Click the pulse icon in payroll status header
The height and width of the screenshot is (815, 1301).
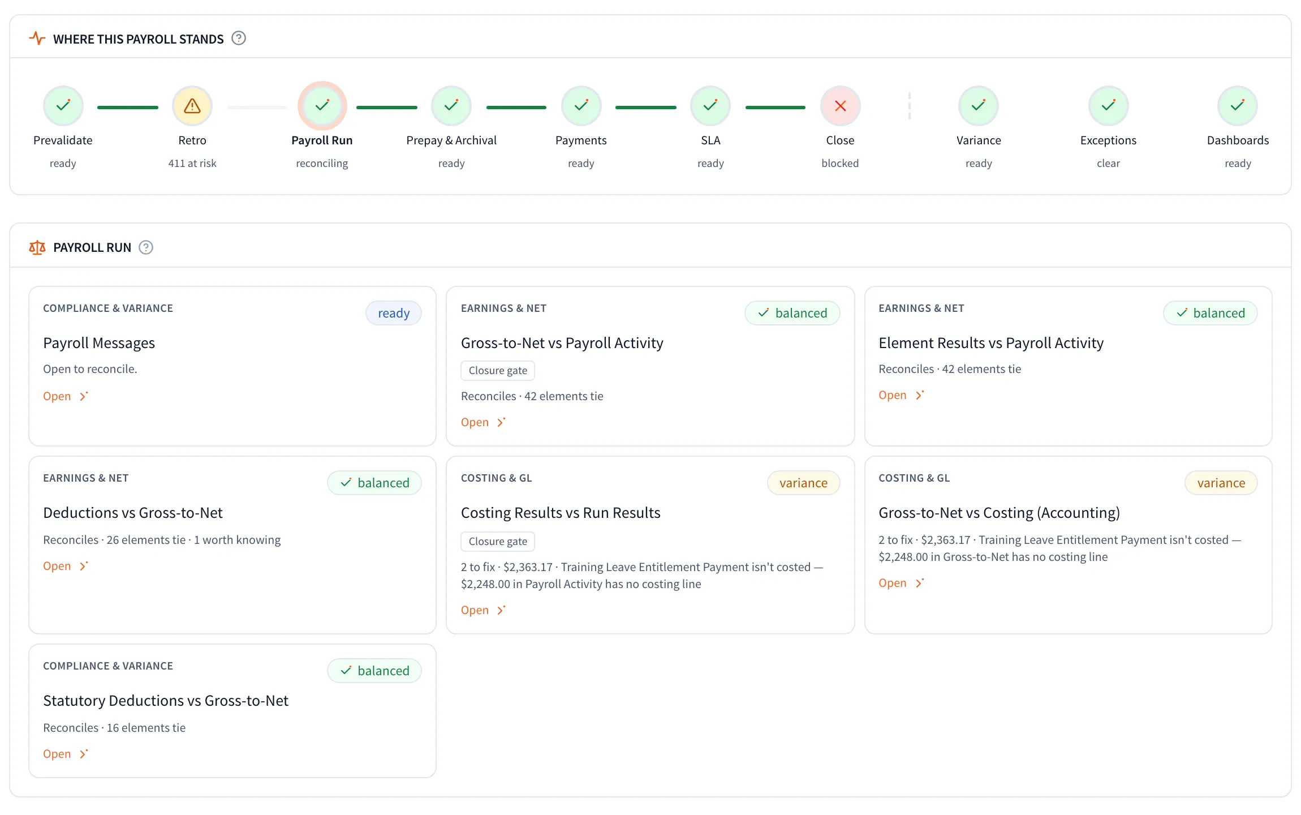pos(37,38)
